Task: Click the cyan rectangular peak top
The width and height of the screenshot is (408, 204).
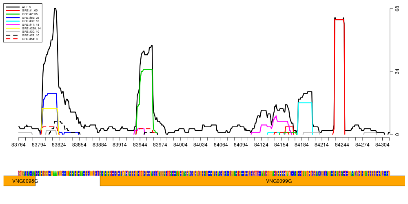Action: coord(305,103)
